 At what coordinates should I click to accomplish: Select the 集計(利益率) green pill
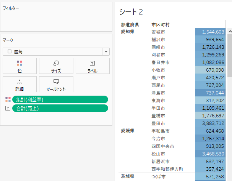(x=60, y=99)
